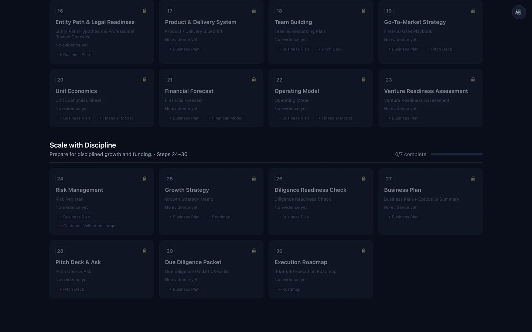Screen dimensions: 532x332
Task: Click step number 30 badge
Action: [279, 251]
